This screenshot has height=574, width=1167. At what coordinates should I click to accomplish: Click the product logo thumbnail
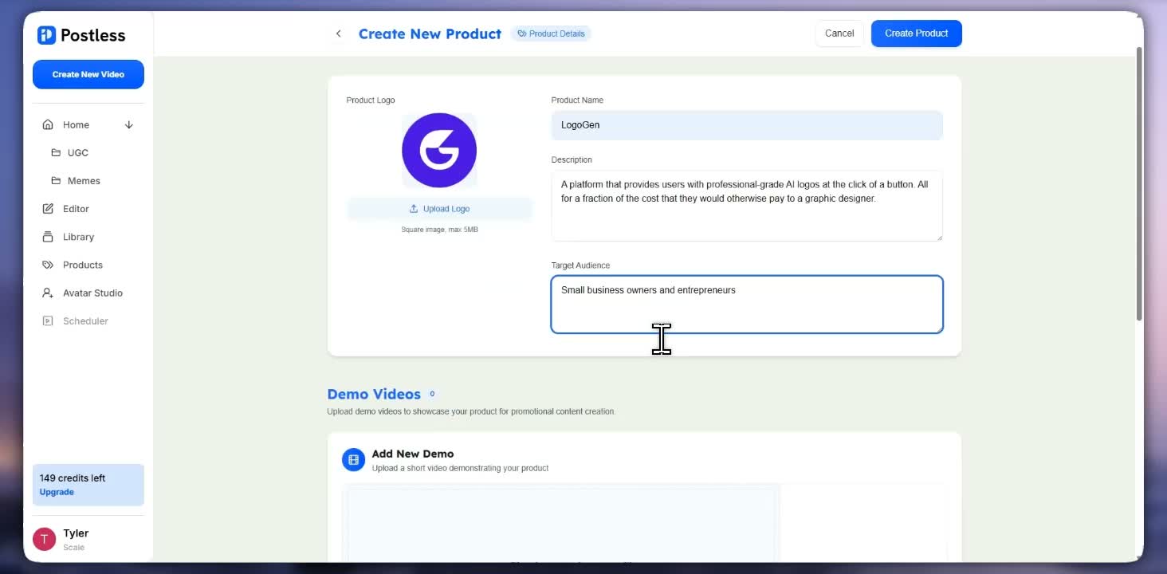pos(439,150)
